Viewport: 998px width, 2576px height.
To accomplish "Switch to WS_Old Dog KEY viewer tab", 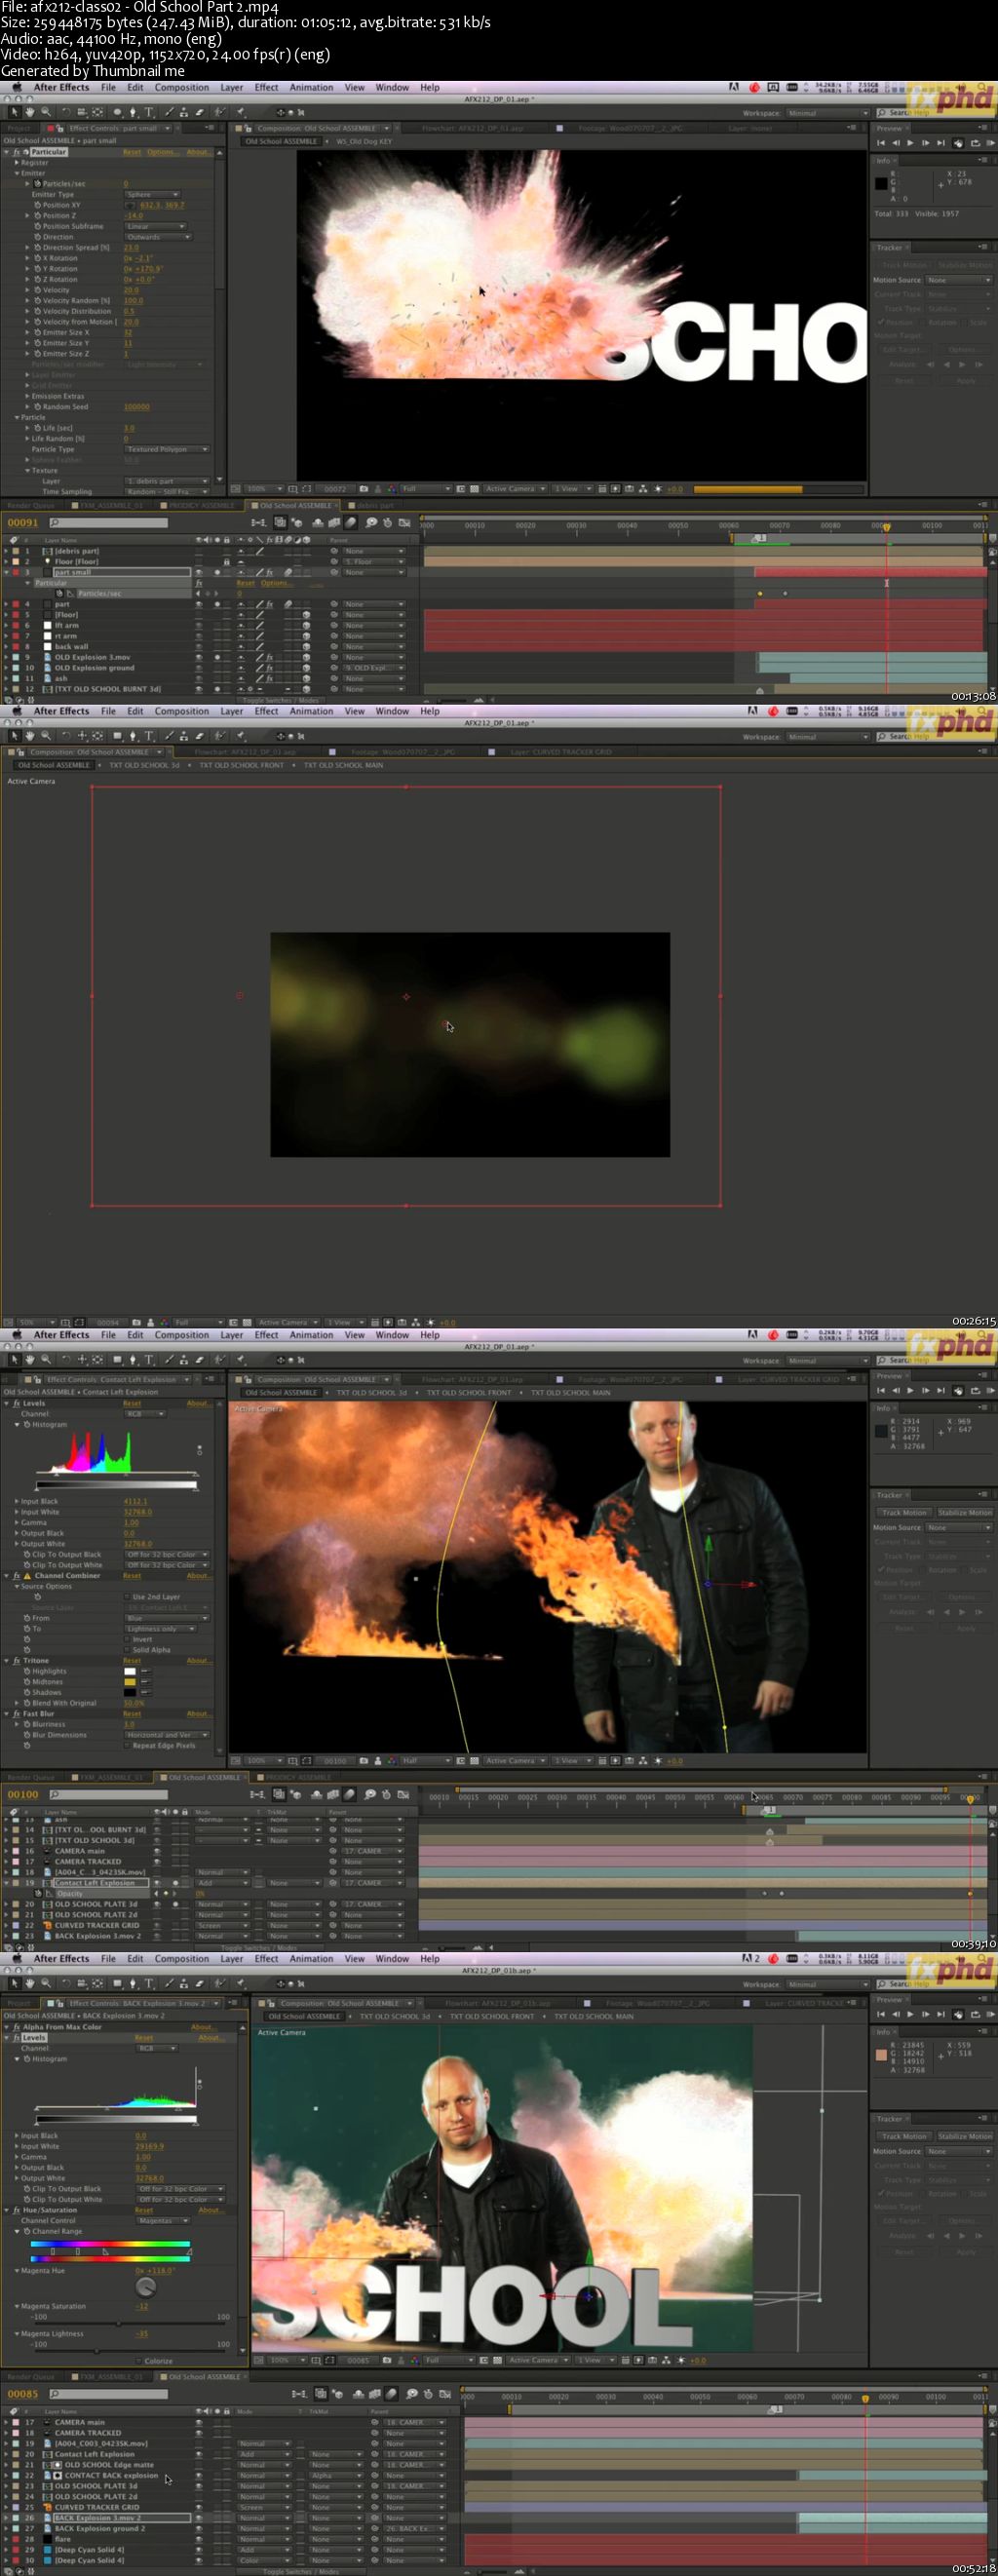I will point(364,142).
